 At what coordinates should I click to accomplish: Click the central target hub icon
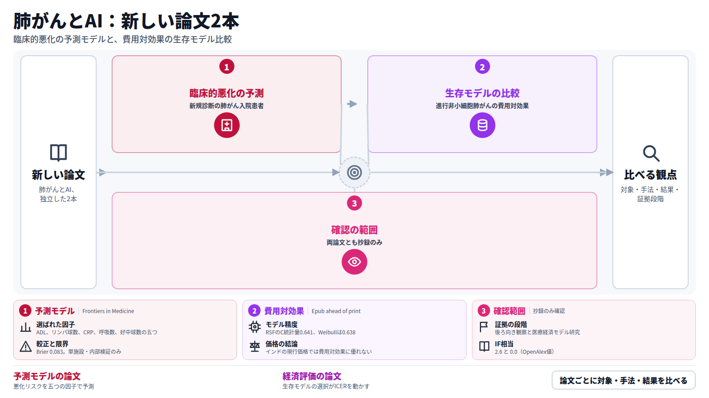point(354,172)
